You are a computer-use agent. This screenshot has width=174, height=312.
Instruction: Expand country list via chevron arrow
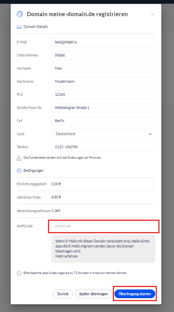[x=150, y=134]
